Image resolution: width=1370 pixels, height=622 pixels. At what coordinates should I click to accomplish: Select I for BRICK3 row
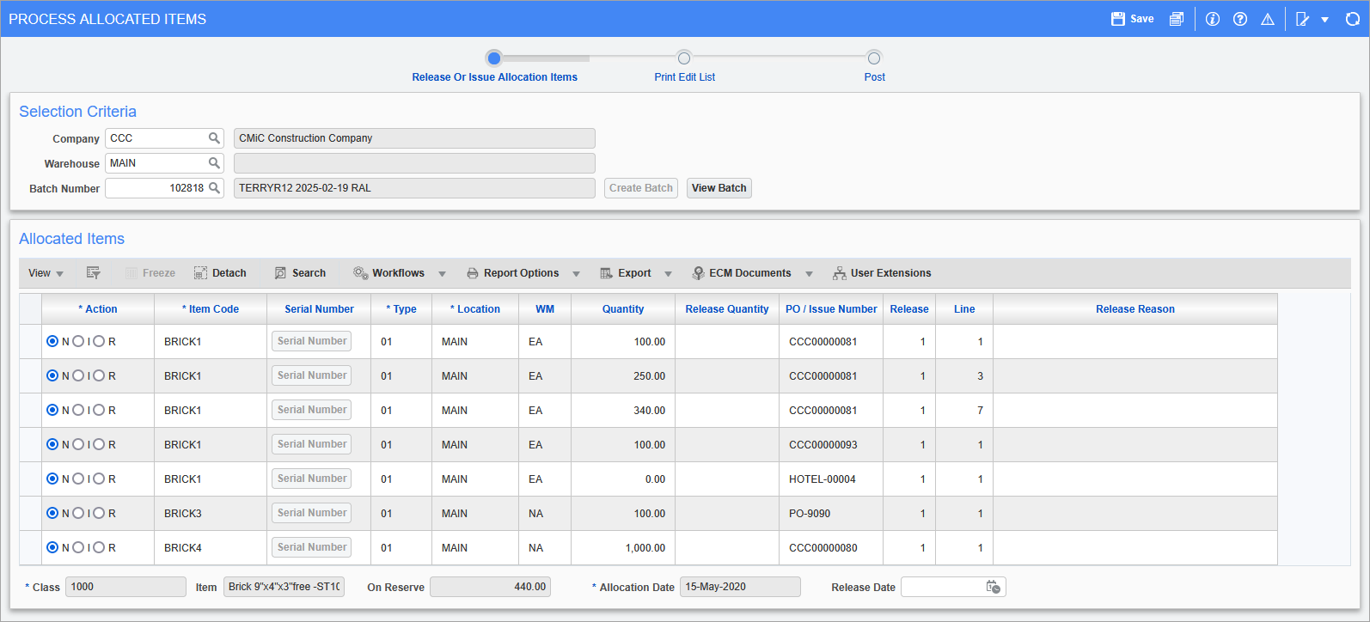(78, 513)
